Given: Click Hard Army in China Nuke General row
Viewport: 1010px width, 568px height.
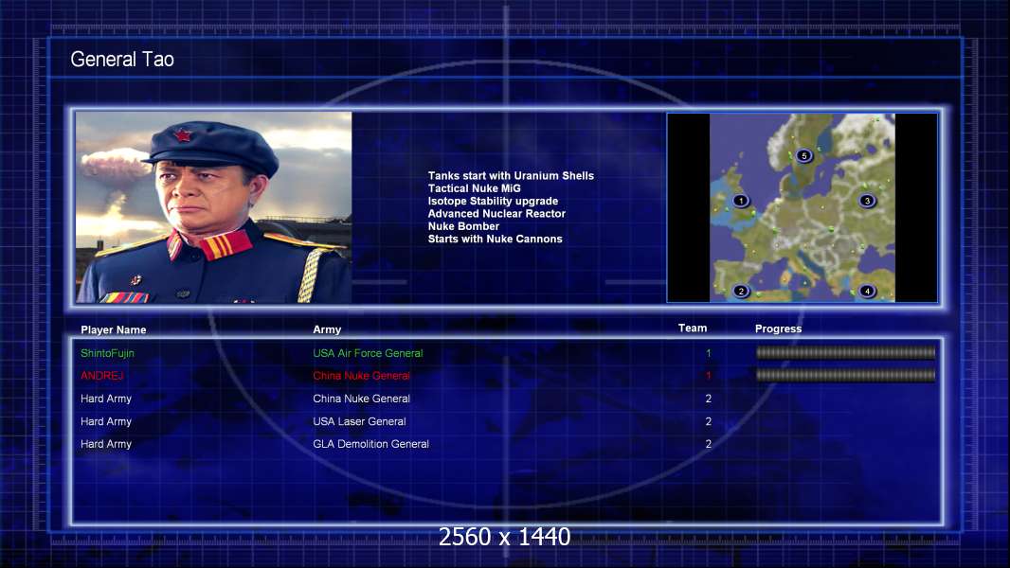Looking at the screenshot, I should [x=106, y=399].
